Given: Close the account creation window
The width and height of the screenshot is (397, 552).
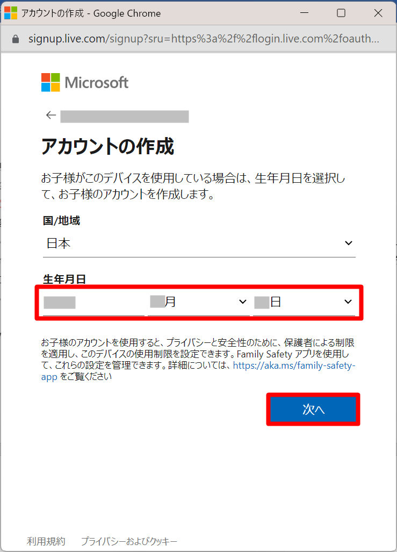Looking at the screenshot, I should pos(378,13).
